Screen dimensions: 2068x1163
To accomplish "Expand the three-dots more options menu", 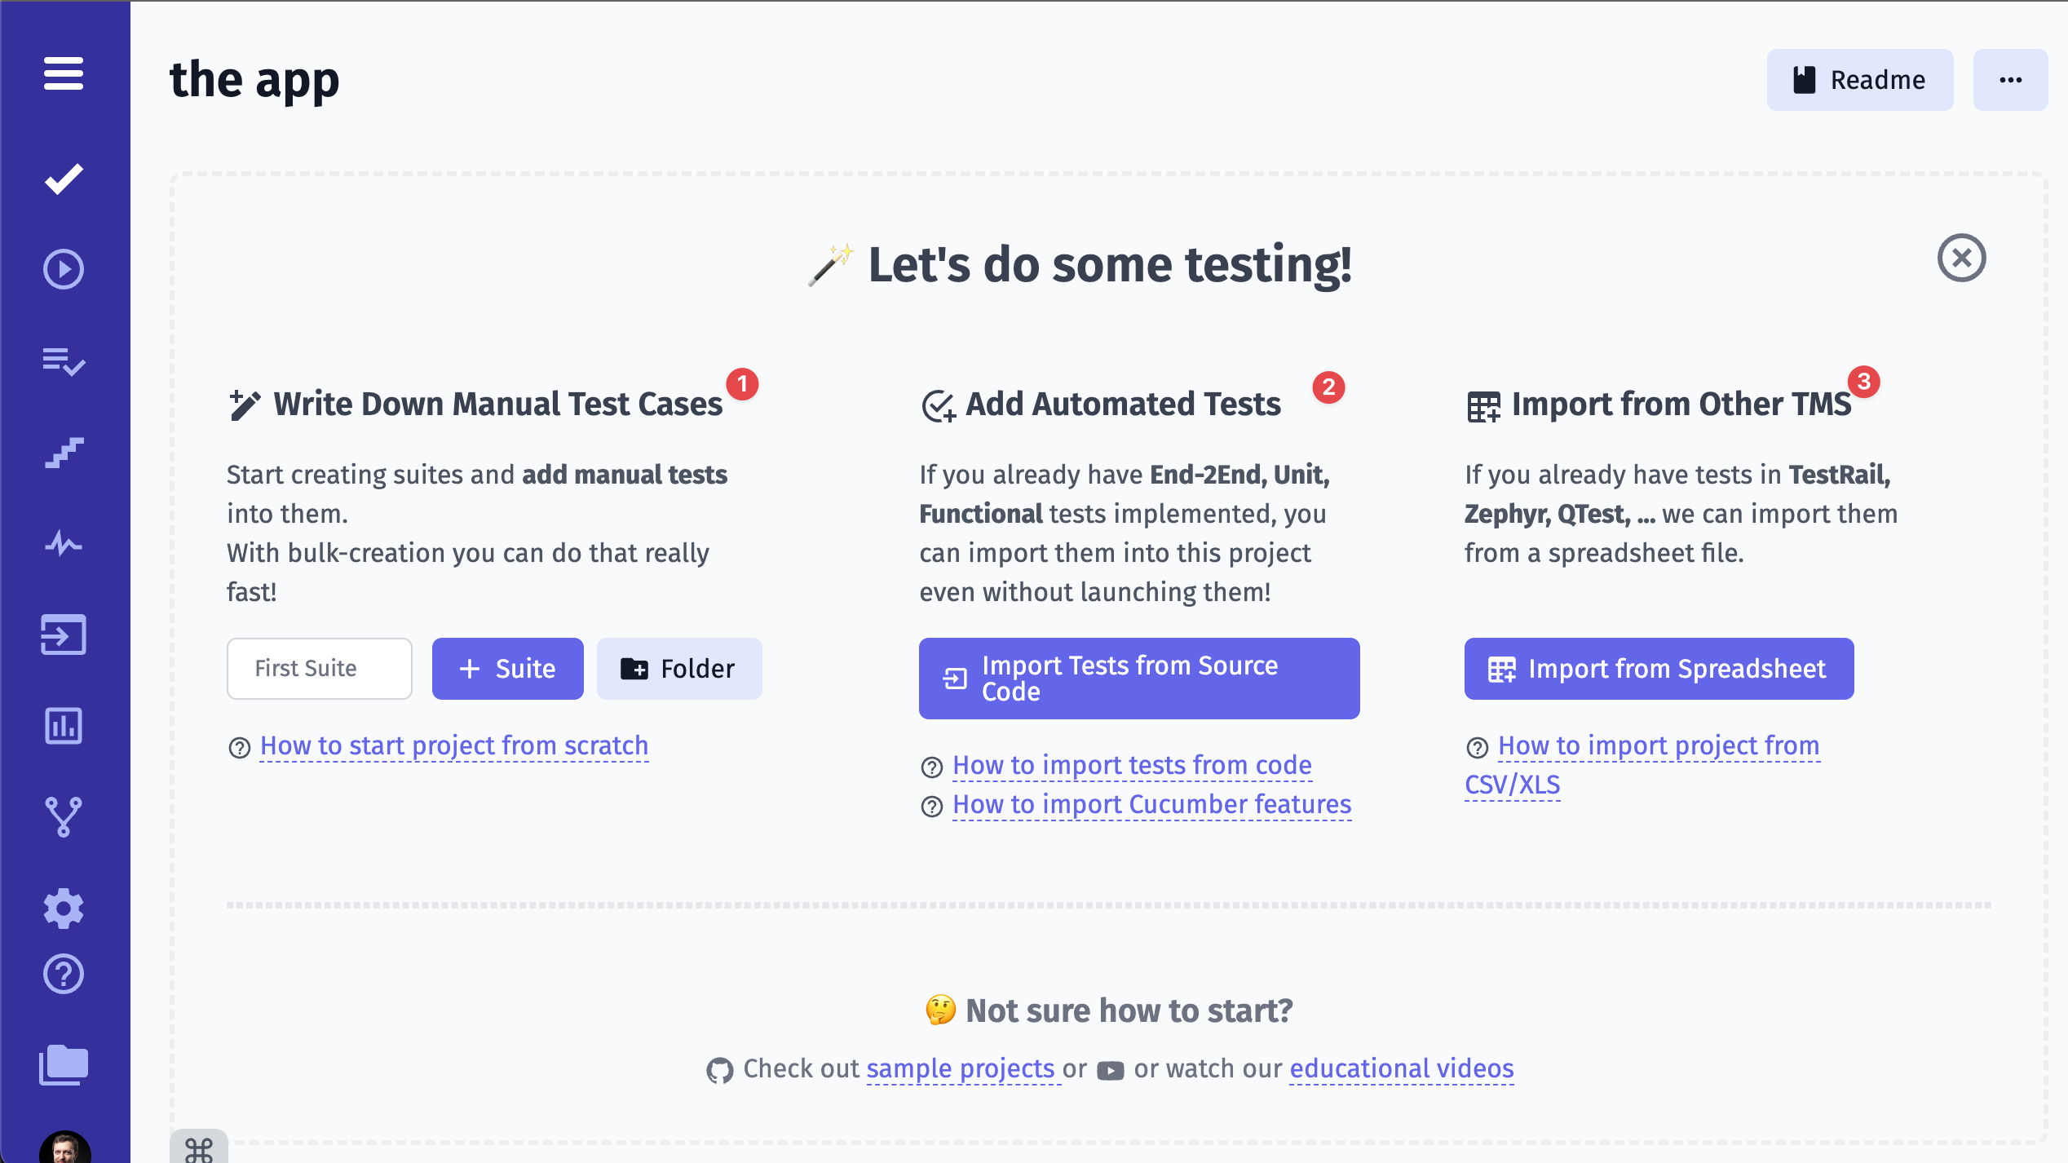I will (x=2010, y=80).
